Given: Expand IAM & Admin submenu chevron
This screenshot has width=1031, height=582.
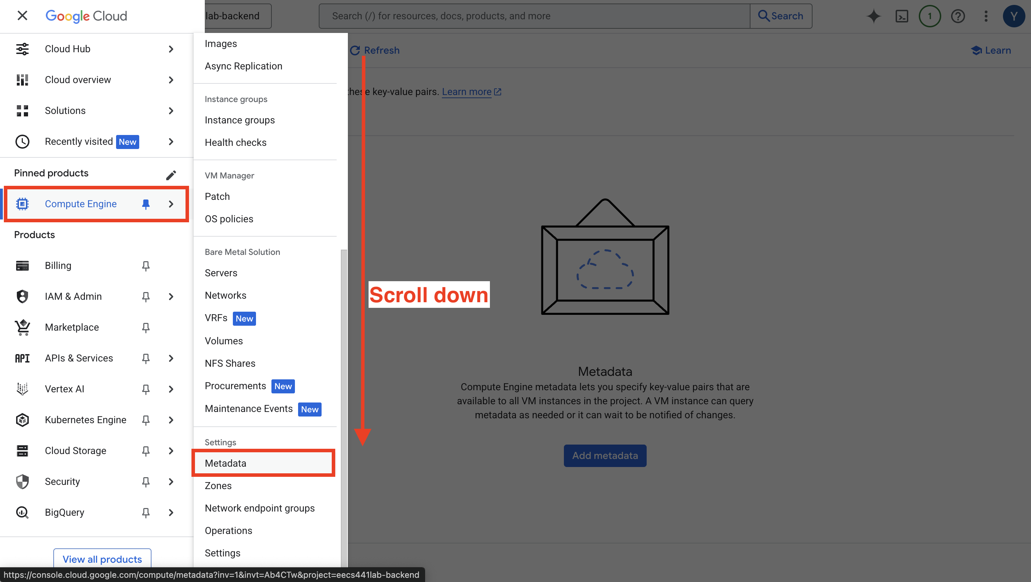Looking at the screenshot, I should click(x=171, y=297).
